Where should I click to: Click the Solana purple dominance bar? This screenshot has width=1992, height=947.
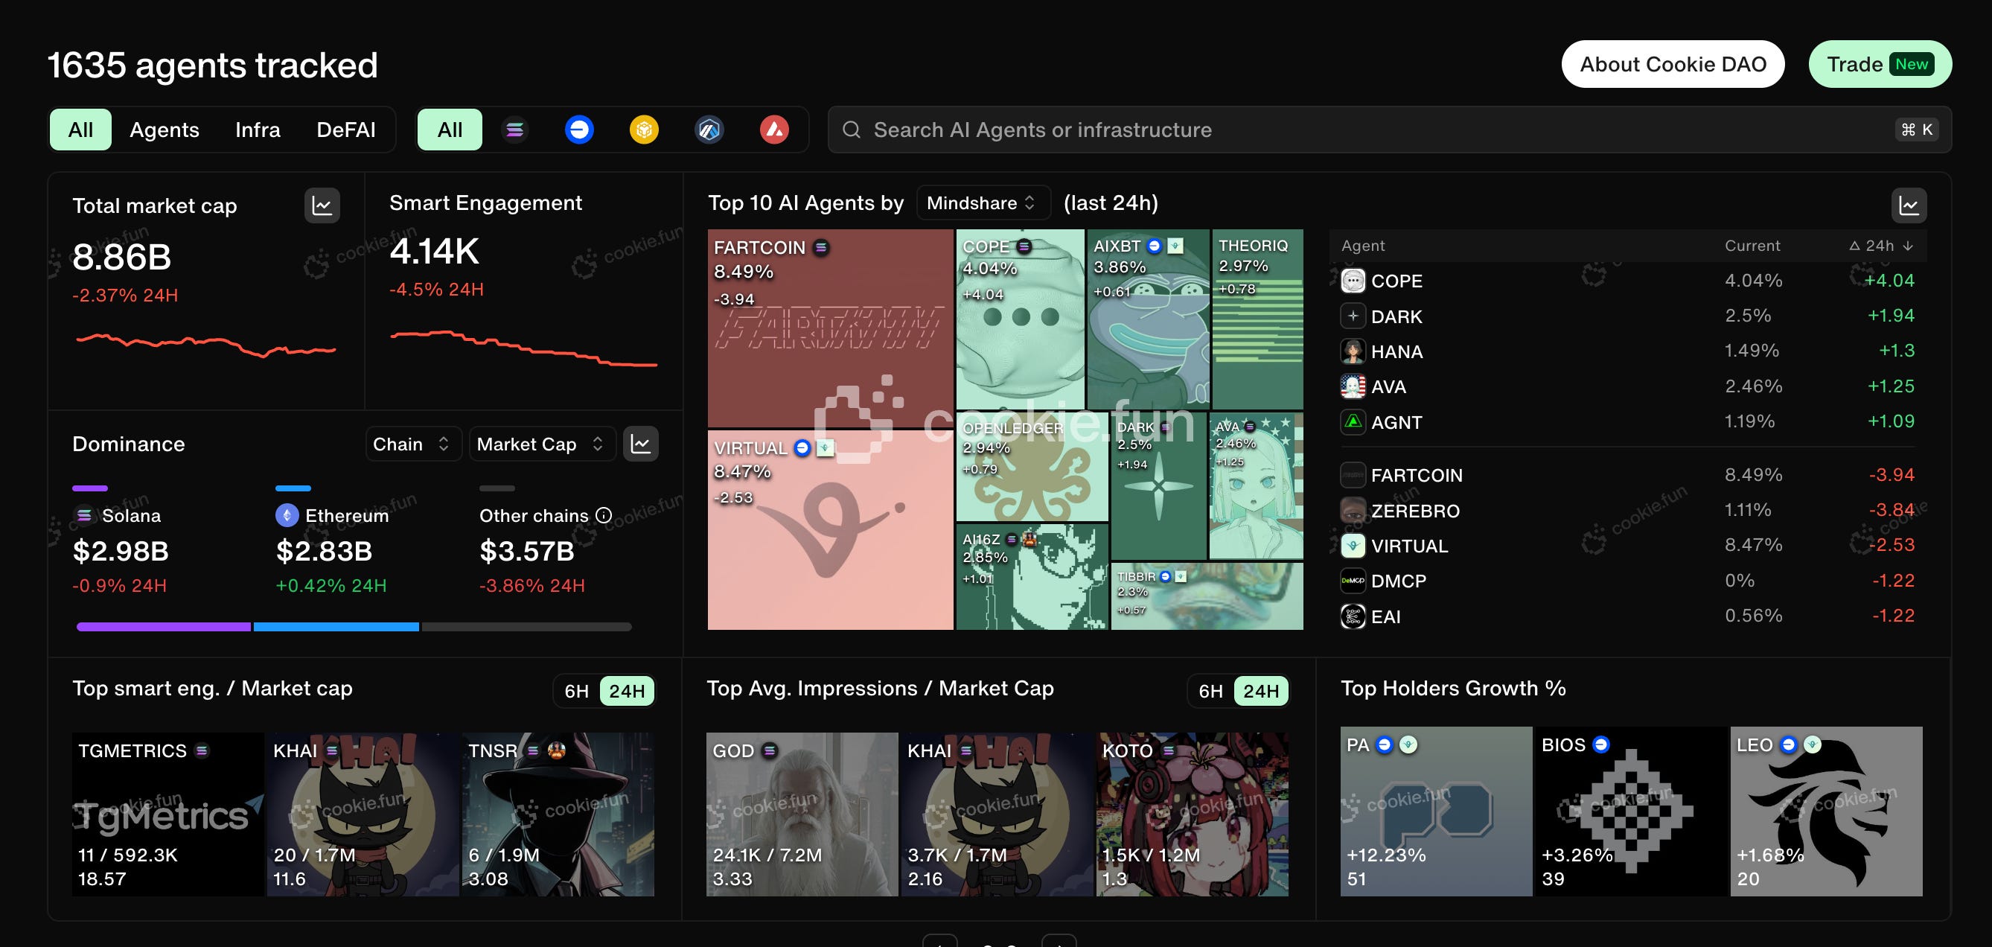coord(163,627)
